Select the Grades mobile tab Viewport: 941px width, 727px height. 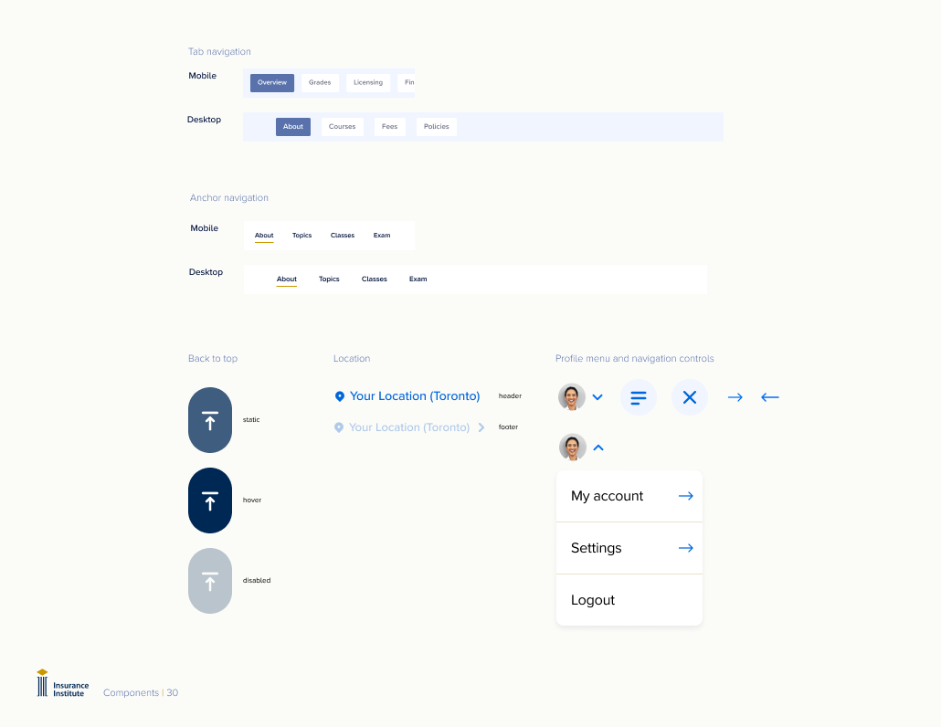[x=320, y=83]
